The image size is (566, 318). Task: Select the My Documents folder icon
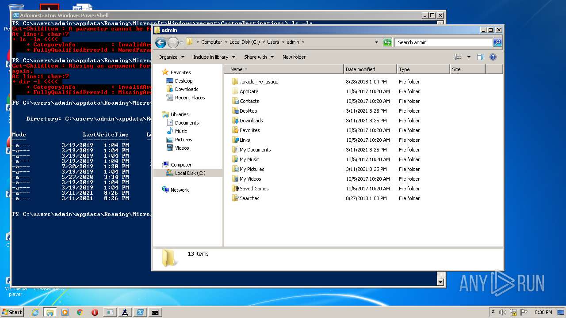coord(235,150)
